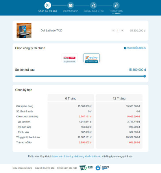Click the 'Lãi tạm tính' row label
This screenshot has width=161, height=173.
point(24,122)
